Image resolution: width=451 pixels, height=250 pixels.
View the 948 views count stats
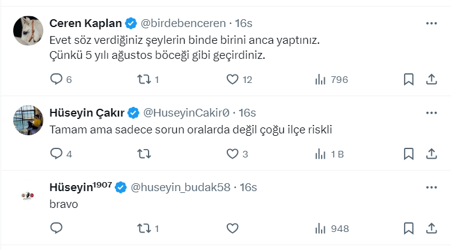click(331, 228)
